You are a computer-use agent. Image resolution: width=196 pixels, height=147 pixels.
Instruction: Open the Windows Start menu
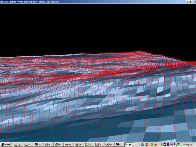click(x=6, y=144)
